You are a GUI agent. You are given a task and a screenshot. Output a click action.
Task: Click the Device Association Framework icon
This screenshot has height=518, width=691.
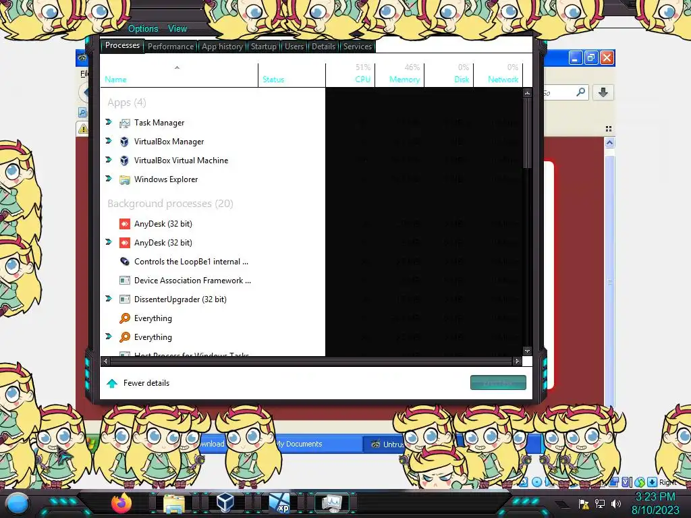[125, 281]
